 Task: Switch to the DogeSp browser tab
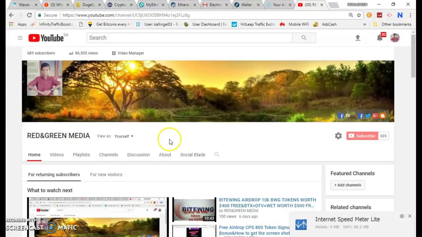coord(88,5)
